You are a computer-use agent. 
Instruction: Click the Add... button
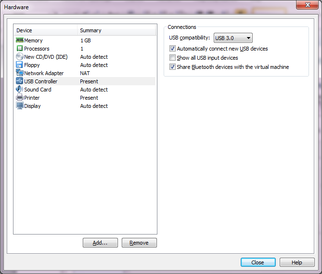tap(100, 243)
